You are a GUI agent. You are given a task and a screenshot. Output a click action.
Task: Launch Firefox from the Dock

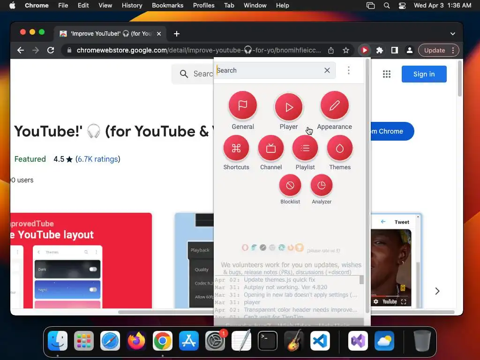(136, 341)
